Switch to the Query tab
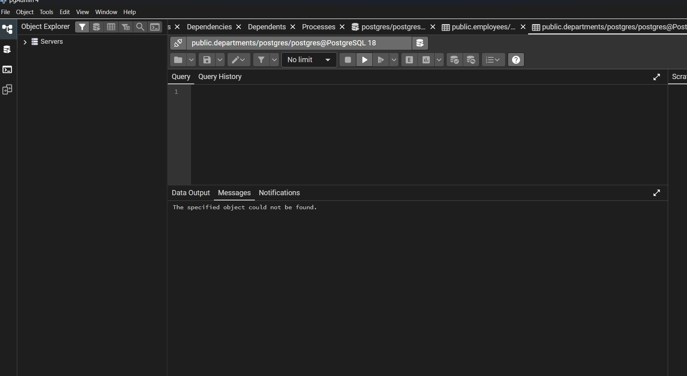 pos(181,77)
